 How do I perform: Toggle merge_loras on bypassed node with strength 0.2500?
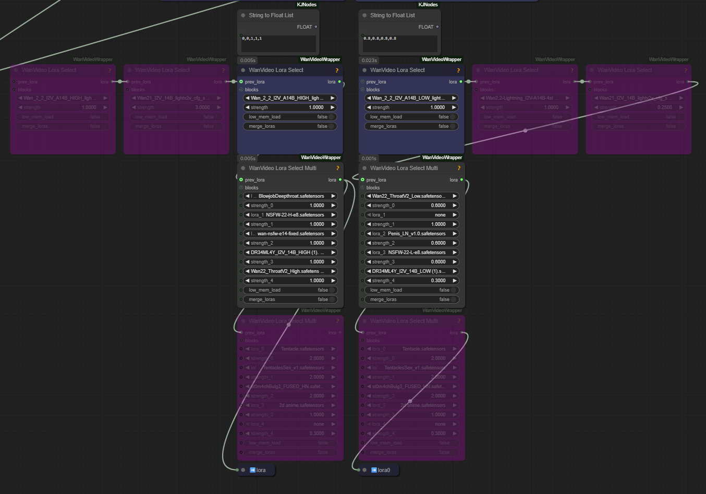coord(639,126)
